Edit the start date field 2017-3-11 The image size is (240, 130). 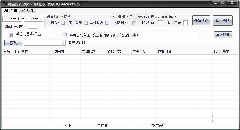12,19
